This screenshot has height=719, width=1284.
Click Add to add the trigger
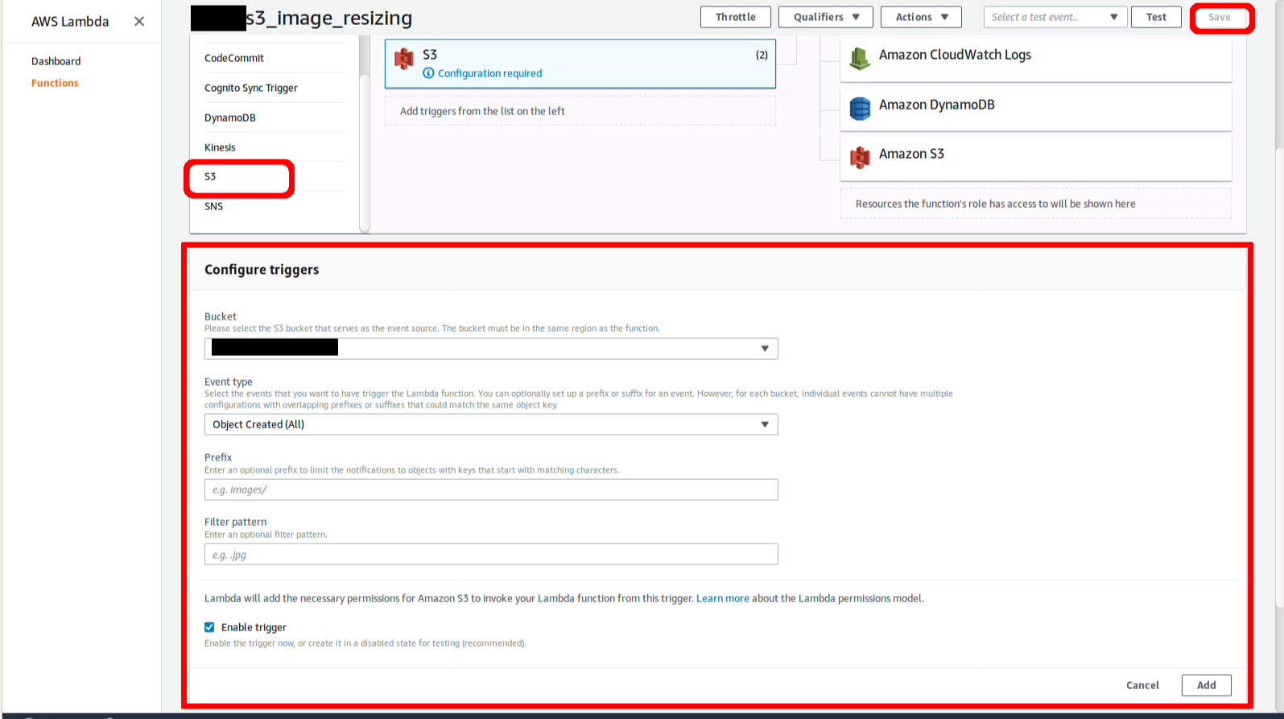tap(1206, 685)
